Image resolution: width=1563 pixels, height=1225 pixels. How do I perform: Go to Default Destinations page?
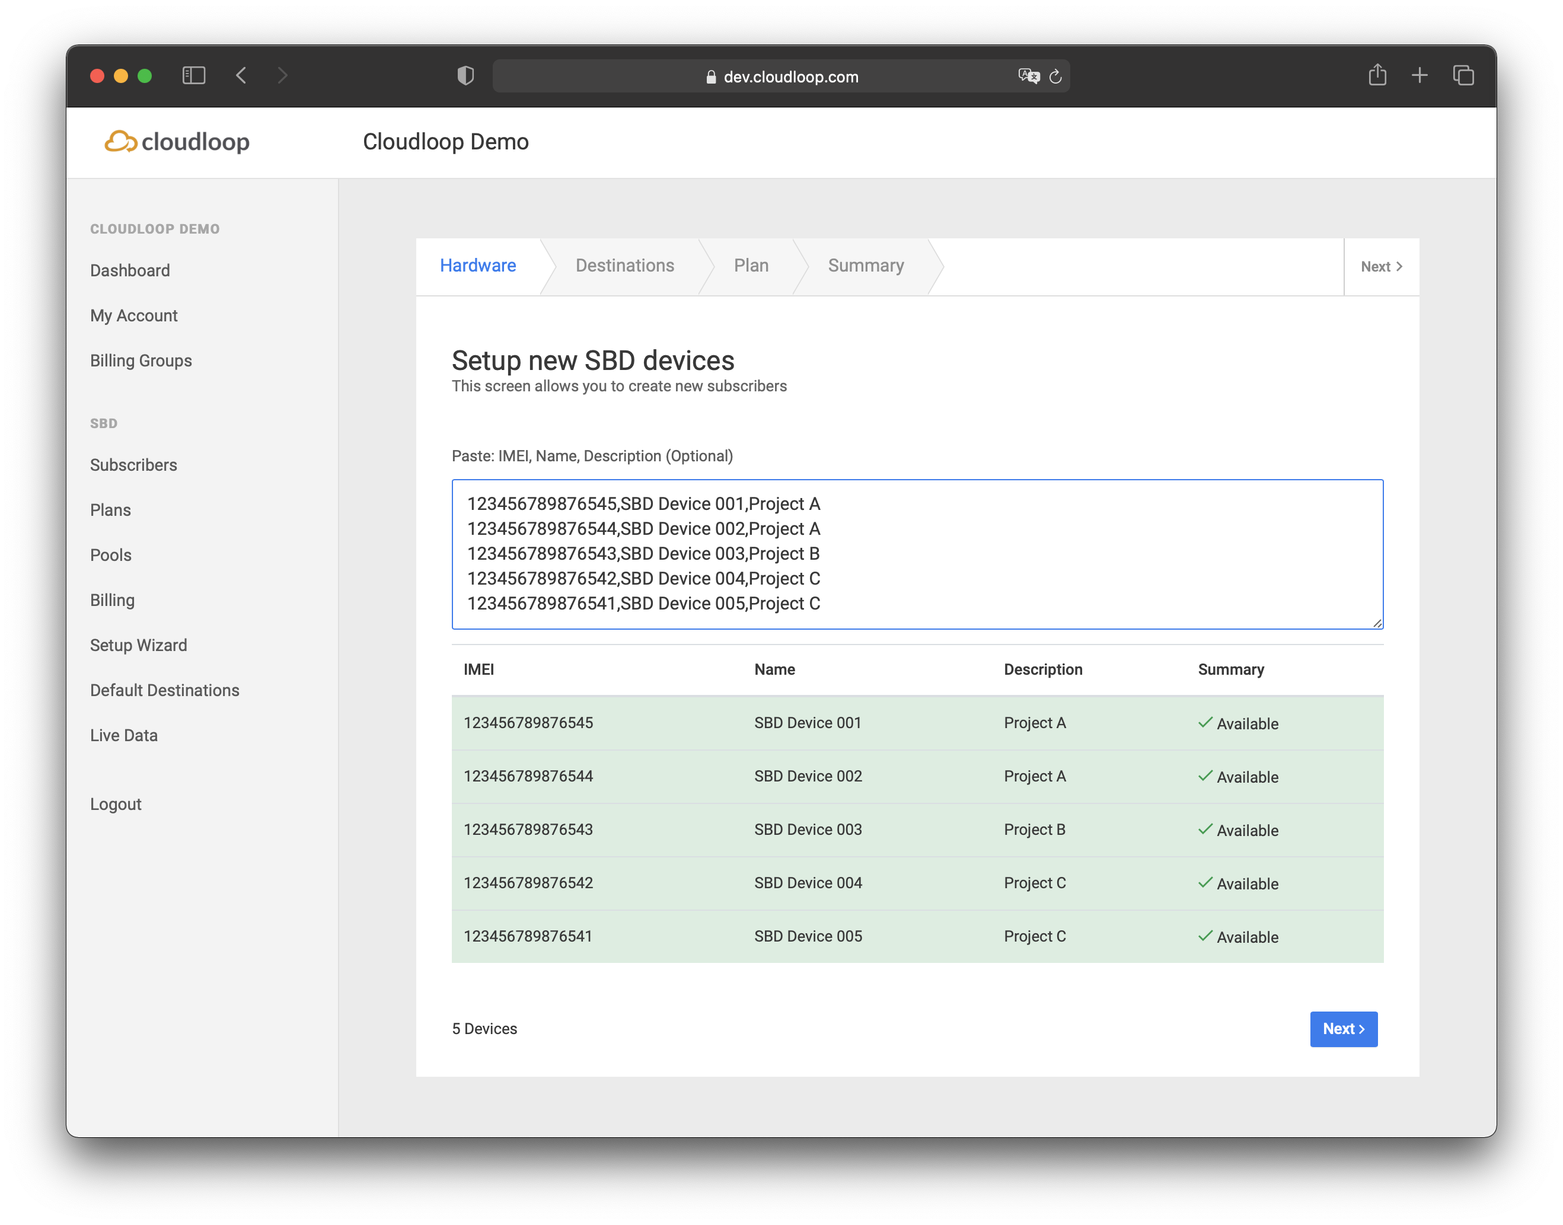click(x=164, y=690)
